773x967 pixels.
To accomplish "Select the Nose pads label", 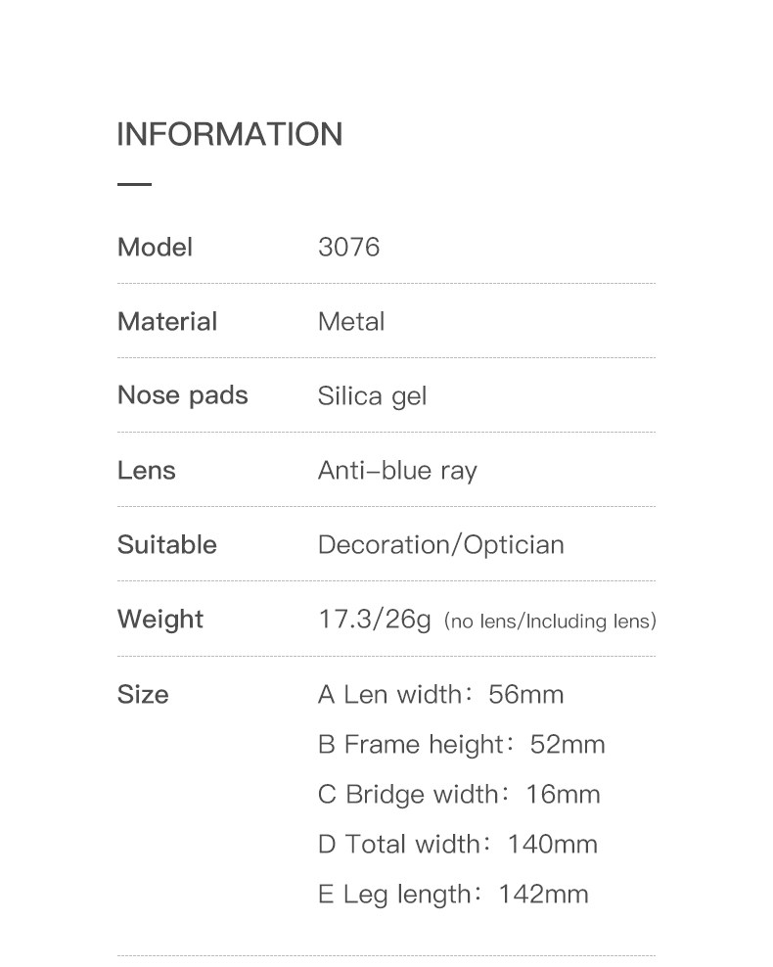I will click(183, 395).
